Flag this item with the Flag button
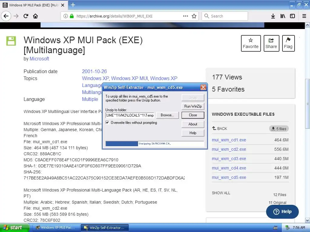Viewport: 310px width, 232px height. click(x=288, y=43)
